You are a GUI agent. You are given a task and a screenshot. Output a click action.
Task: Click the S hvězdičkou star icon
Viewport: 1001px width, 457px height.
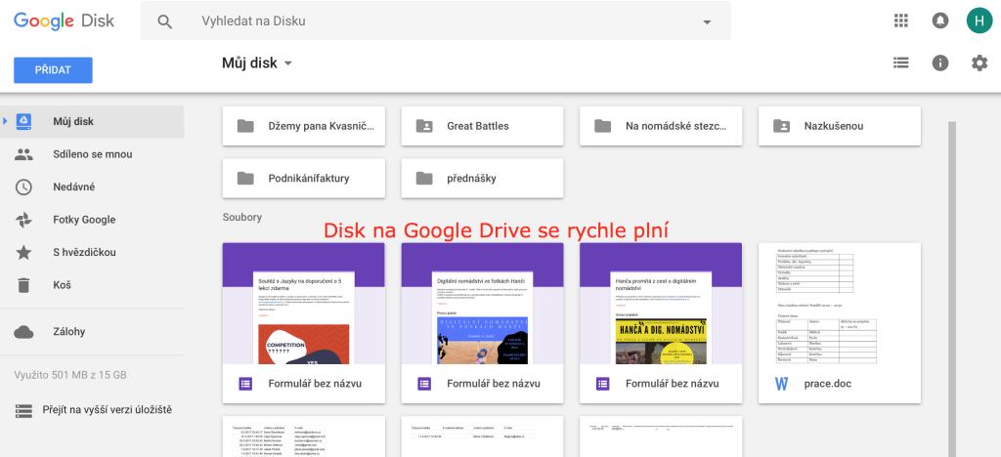pos(23,252)
